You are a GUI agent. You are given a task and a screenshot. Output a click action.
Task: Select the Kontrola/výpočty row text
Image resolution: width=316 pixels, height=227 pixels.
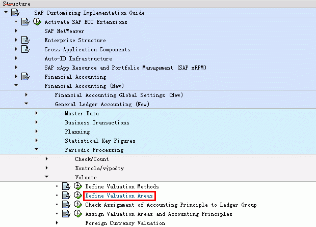coord(99,168)
